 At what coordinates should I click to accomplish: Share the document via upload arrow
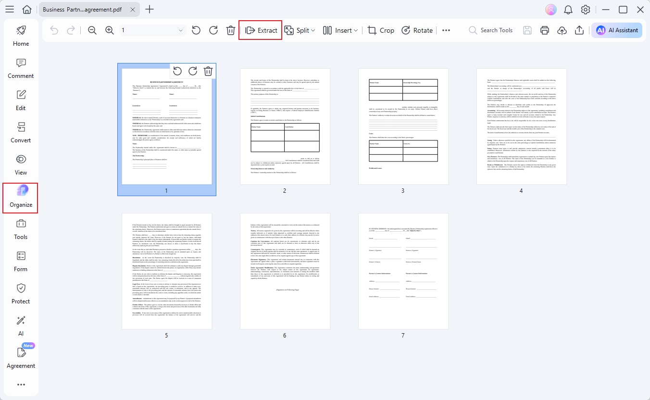pos(579,30)
